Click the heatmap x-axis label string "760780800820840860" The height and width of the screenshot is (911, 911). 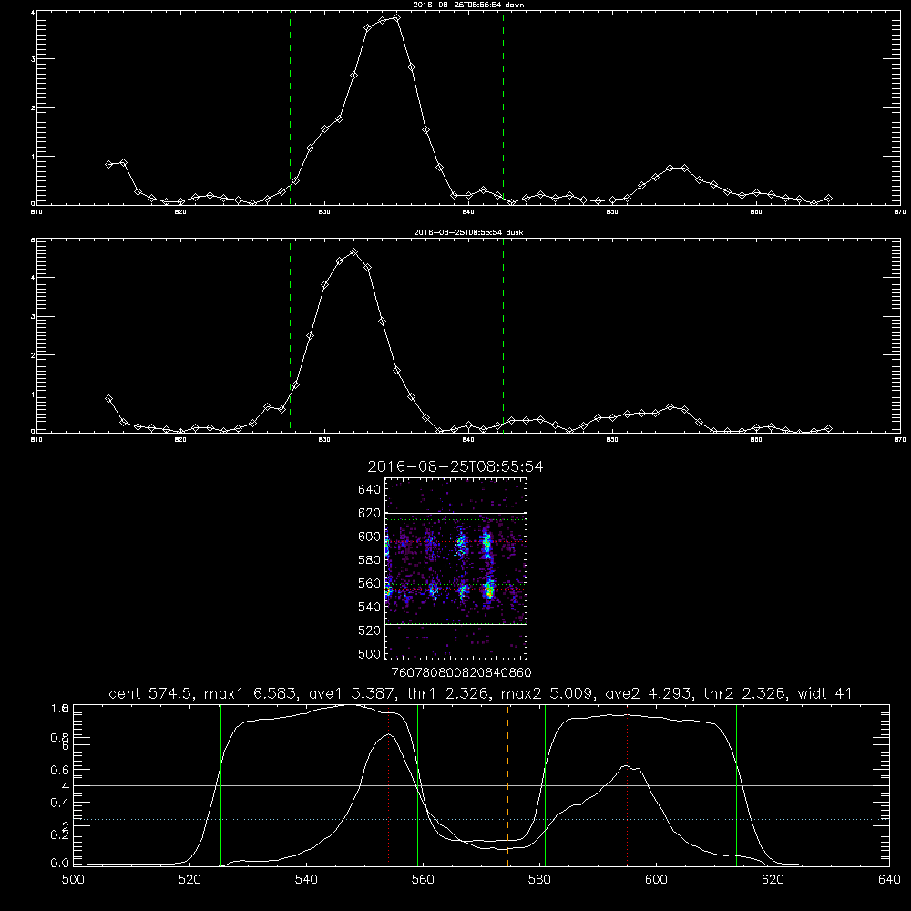pyautogui.click(x=461, y=673)
